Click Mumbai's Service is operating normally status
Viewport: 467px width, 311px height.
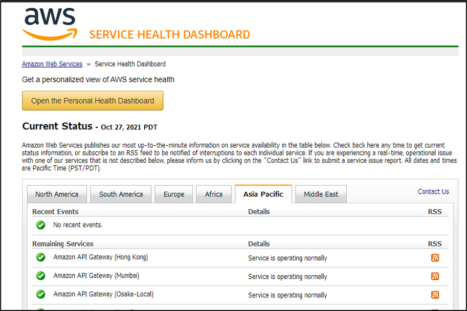288,276
